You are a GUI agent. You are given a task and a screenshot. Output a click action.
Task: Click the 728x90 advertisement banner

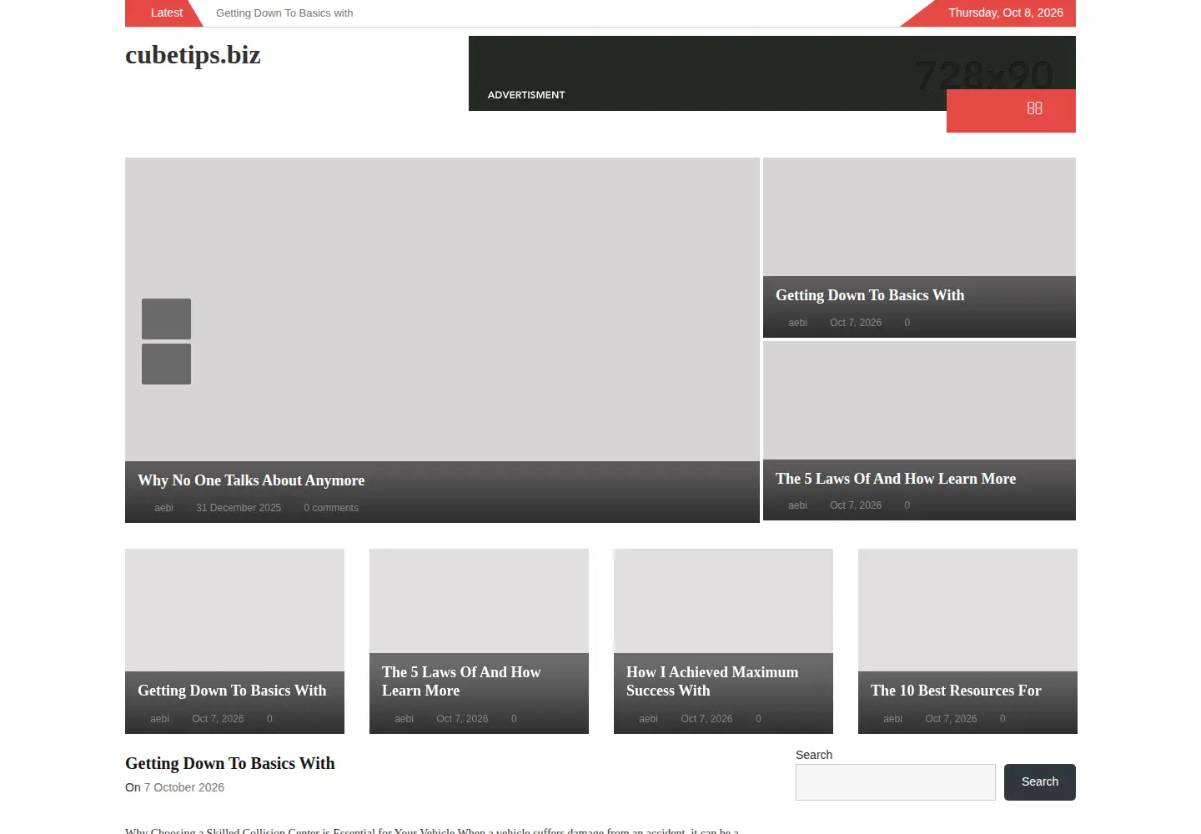(x=771, y=73)
